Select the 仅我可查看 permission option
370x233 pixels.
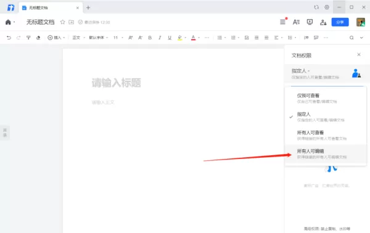[326, 99]
